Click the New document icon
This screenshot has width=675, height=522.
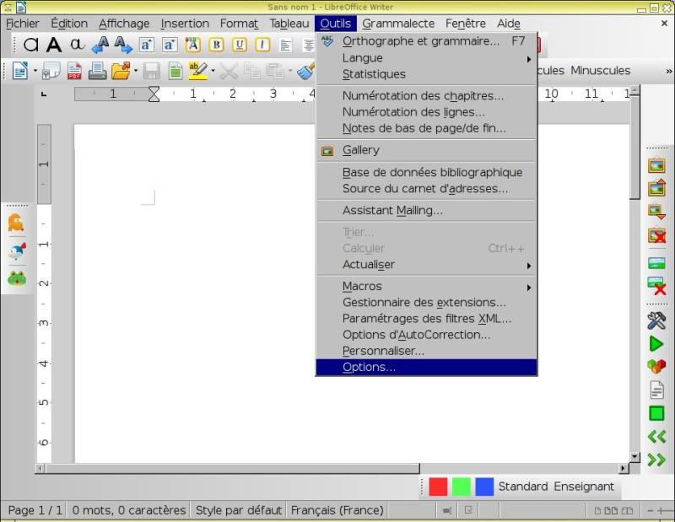tap(20, 71)
